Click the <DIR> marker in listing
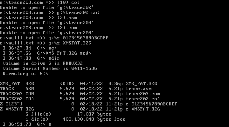 point(67,84)
